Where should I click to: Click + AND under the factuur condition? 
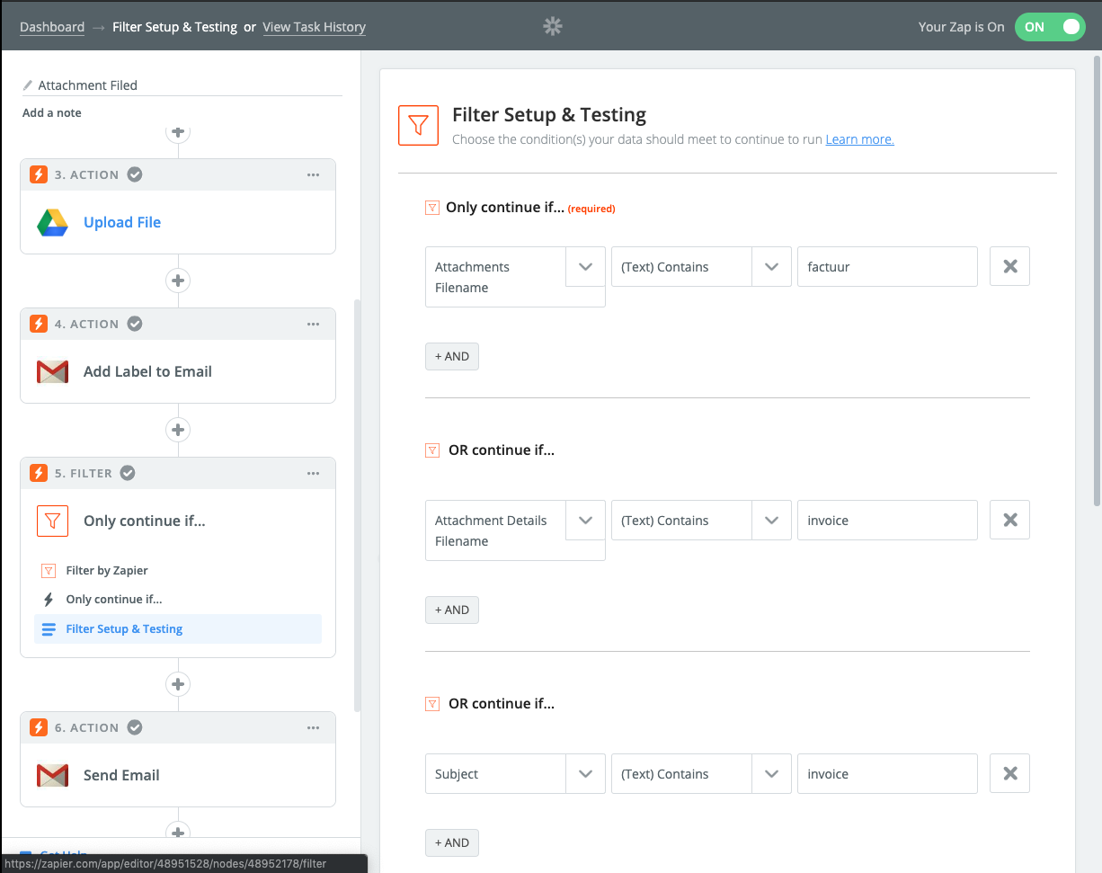[452, 356]
